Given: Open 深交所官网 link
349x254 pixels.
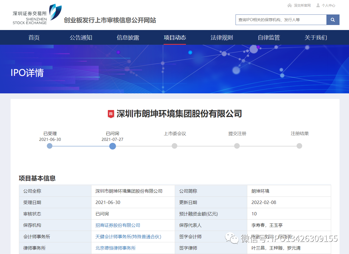Looking at the screenshot, I should 302,6.
